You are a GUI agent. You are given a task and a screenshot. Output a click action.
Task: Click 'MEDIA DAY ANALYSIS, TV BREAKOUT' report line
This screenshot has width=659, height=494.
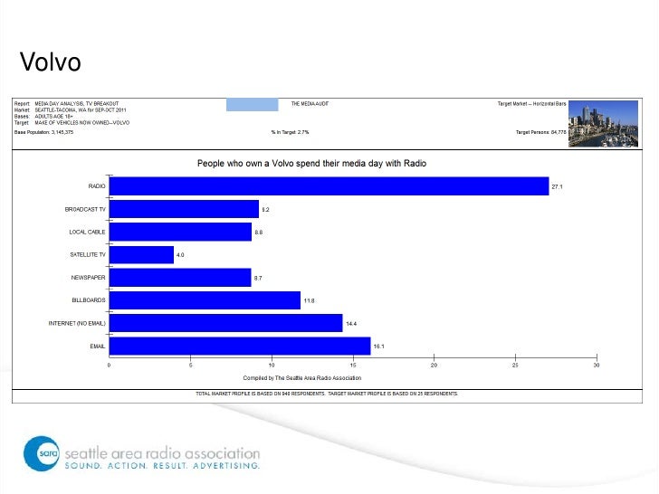point(76,104)
